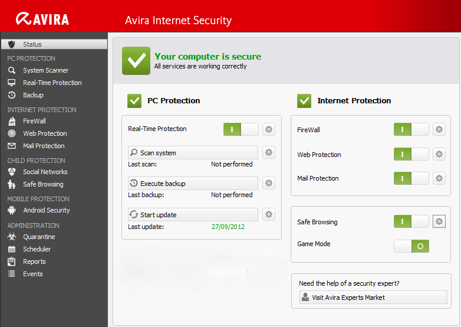Click the Safe Browsing settings gear
461x327 pixels.
click(x=439, y=222)
